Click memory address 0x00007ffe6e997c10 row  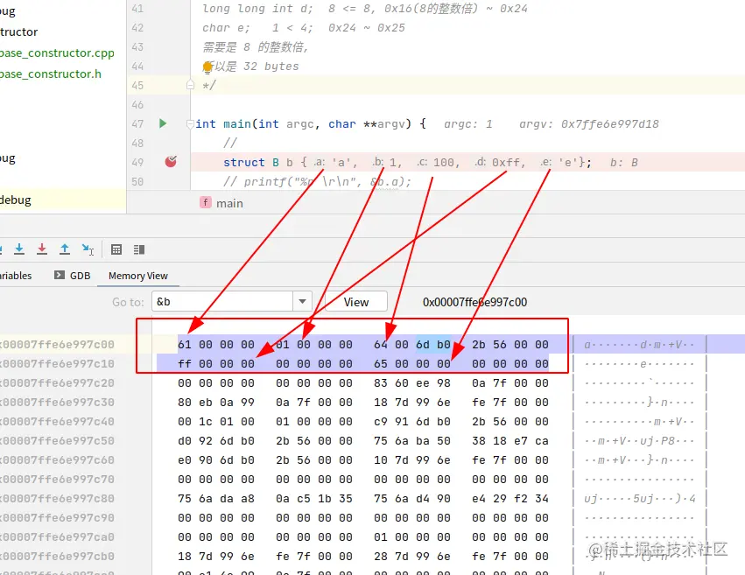coord(58,364)
